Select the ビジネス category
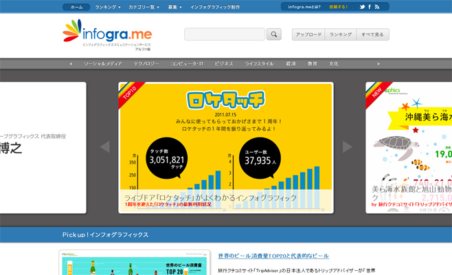 pos(224,64)
